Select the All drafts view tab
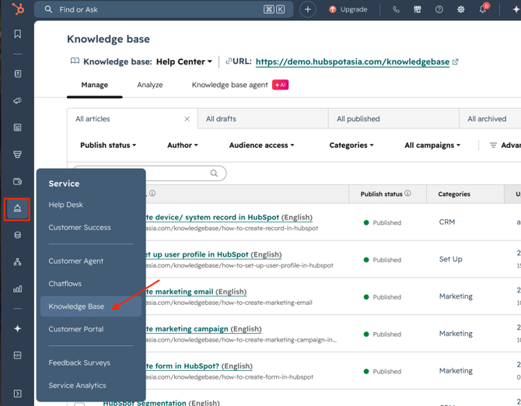Viewport: 521px width, 406px height. pyautogui.click(x=263, y=119)
